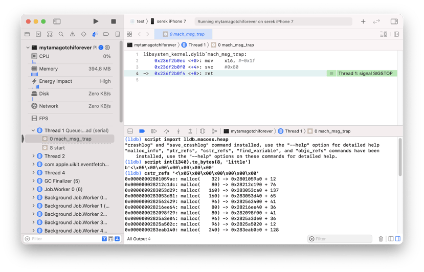Expand Background Job.Worker 1 thread

33,206
